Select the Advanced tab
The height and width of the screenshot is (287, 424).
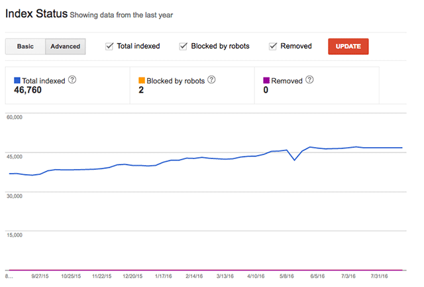(x=66, y=46)
